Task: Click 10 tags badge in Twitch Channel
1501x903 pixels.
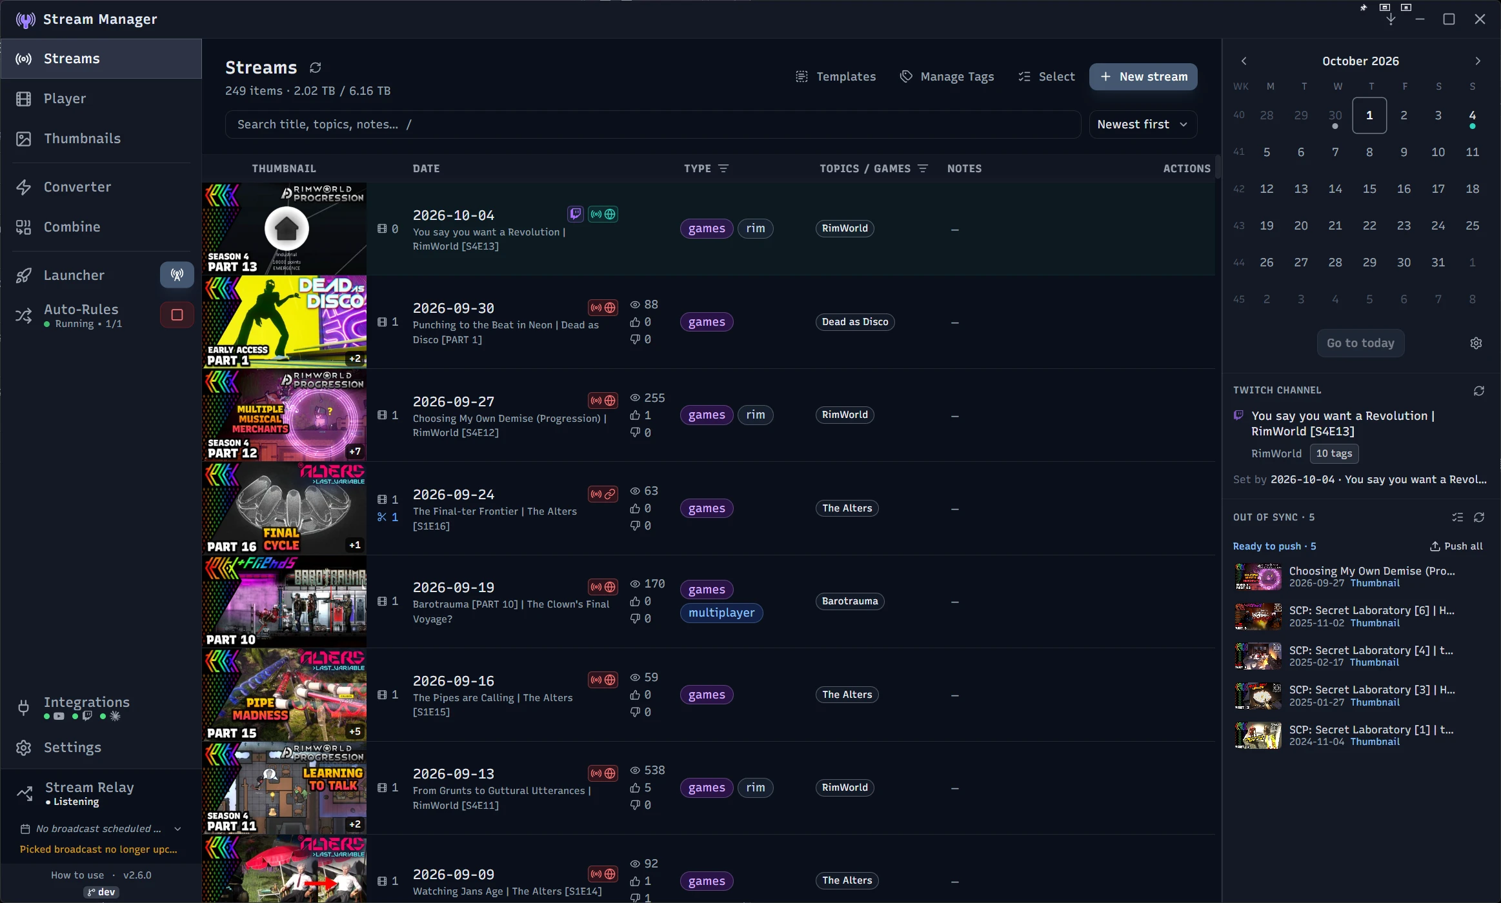Action: click(1334, 453)
